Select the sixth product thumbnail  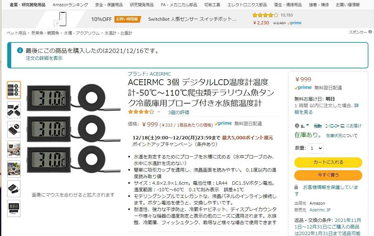pyautogui.click(x=14, y=189)
